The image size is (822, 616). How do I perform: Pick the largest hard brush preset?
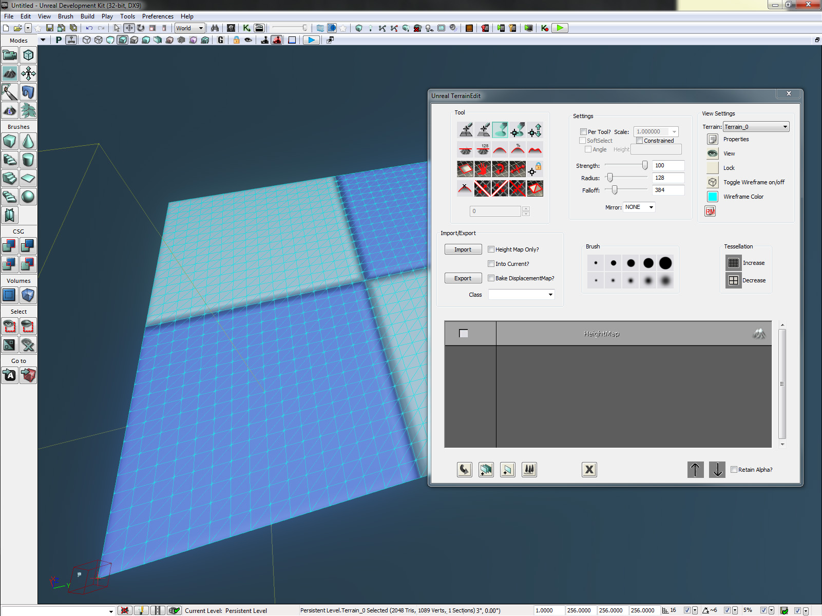pos(665,263)
